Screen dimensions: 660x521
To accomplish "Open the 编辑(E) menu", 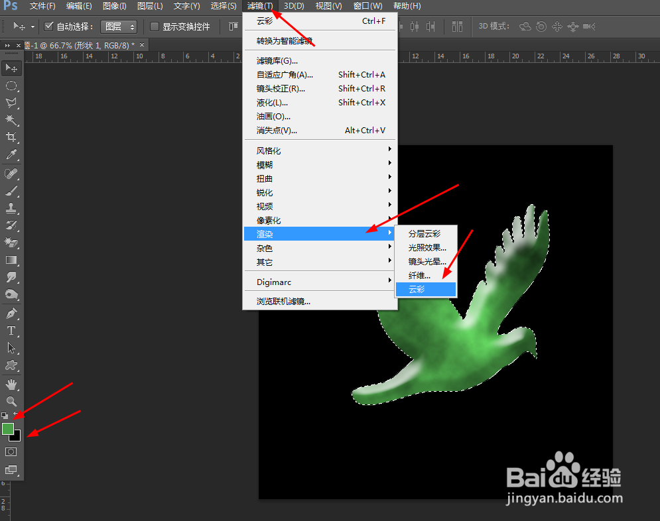I will 79,6.
